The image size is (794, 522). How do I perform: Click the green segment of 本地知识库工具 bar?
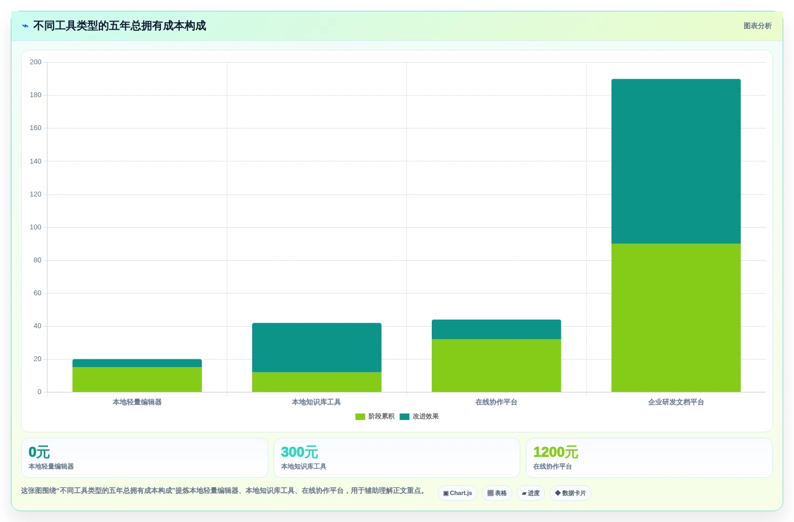point(317,382)
